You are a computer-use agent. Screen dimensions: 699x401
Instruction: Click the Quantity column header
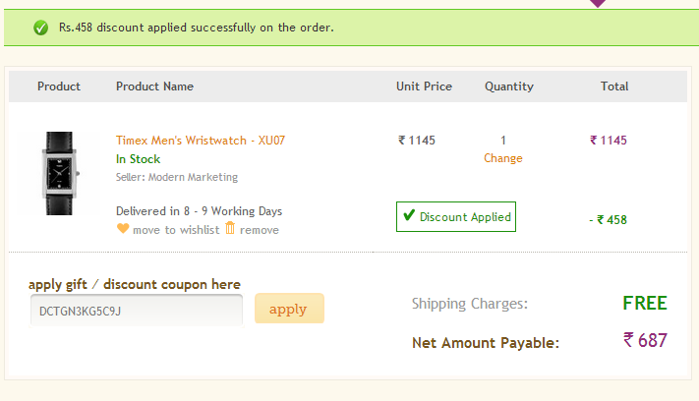tap(509, 86)
